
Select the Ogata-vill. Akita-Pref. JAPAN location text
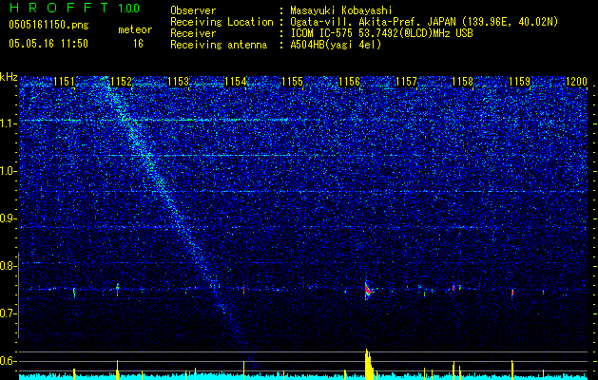tap(424, 22)
